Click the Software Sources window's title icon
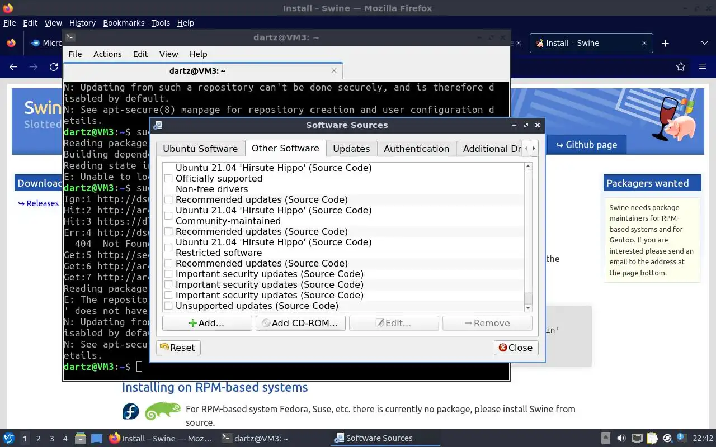This screenshot has height=447, width=716. pos(158,125)
